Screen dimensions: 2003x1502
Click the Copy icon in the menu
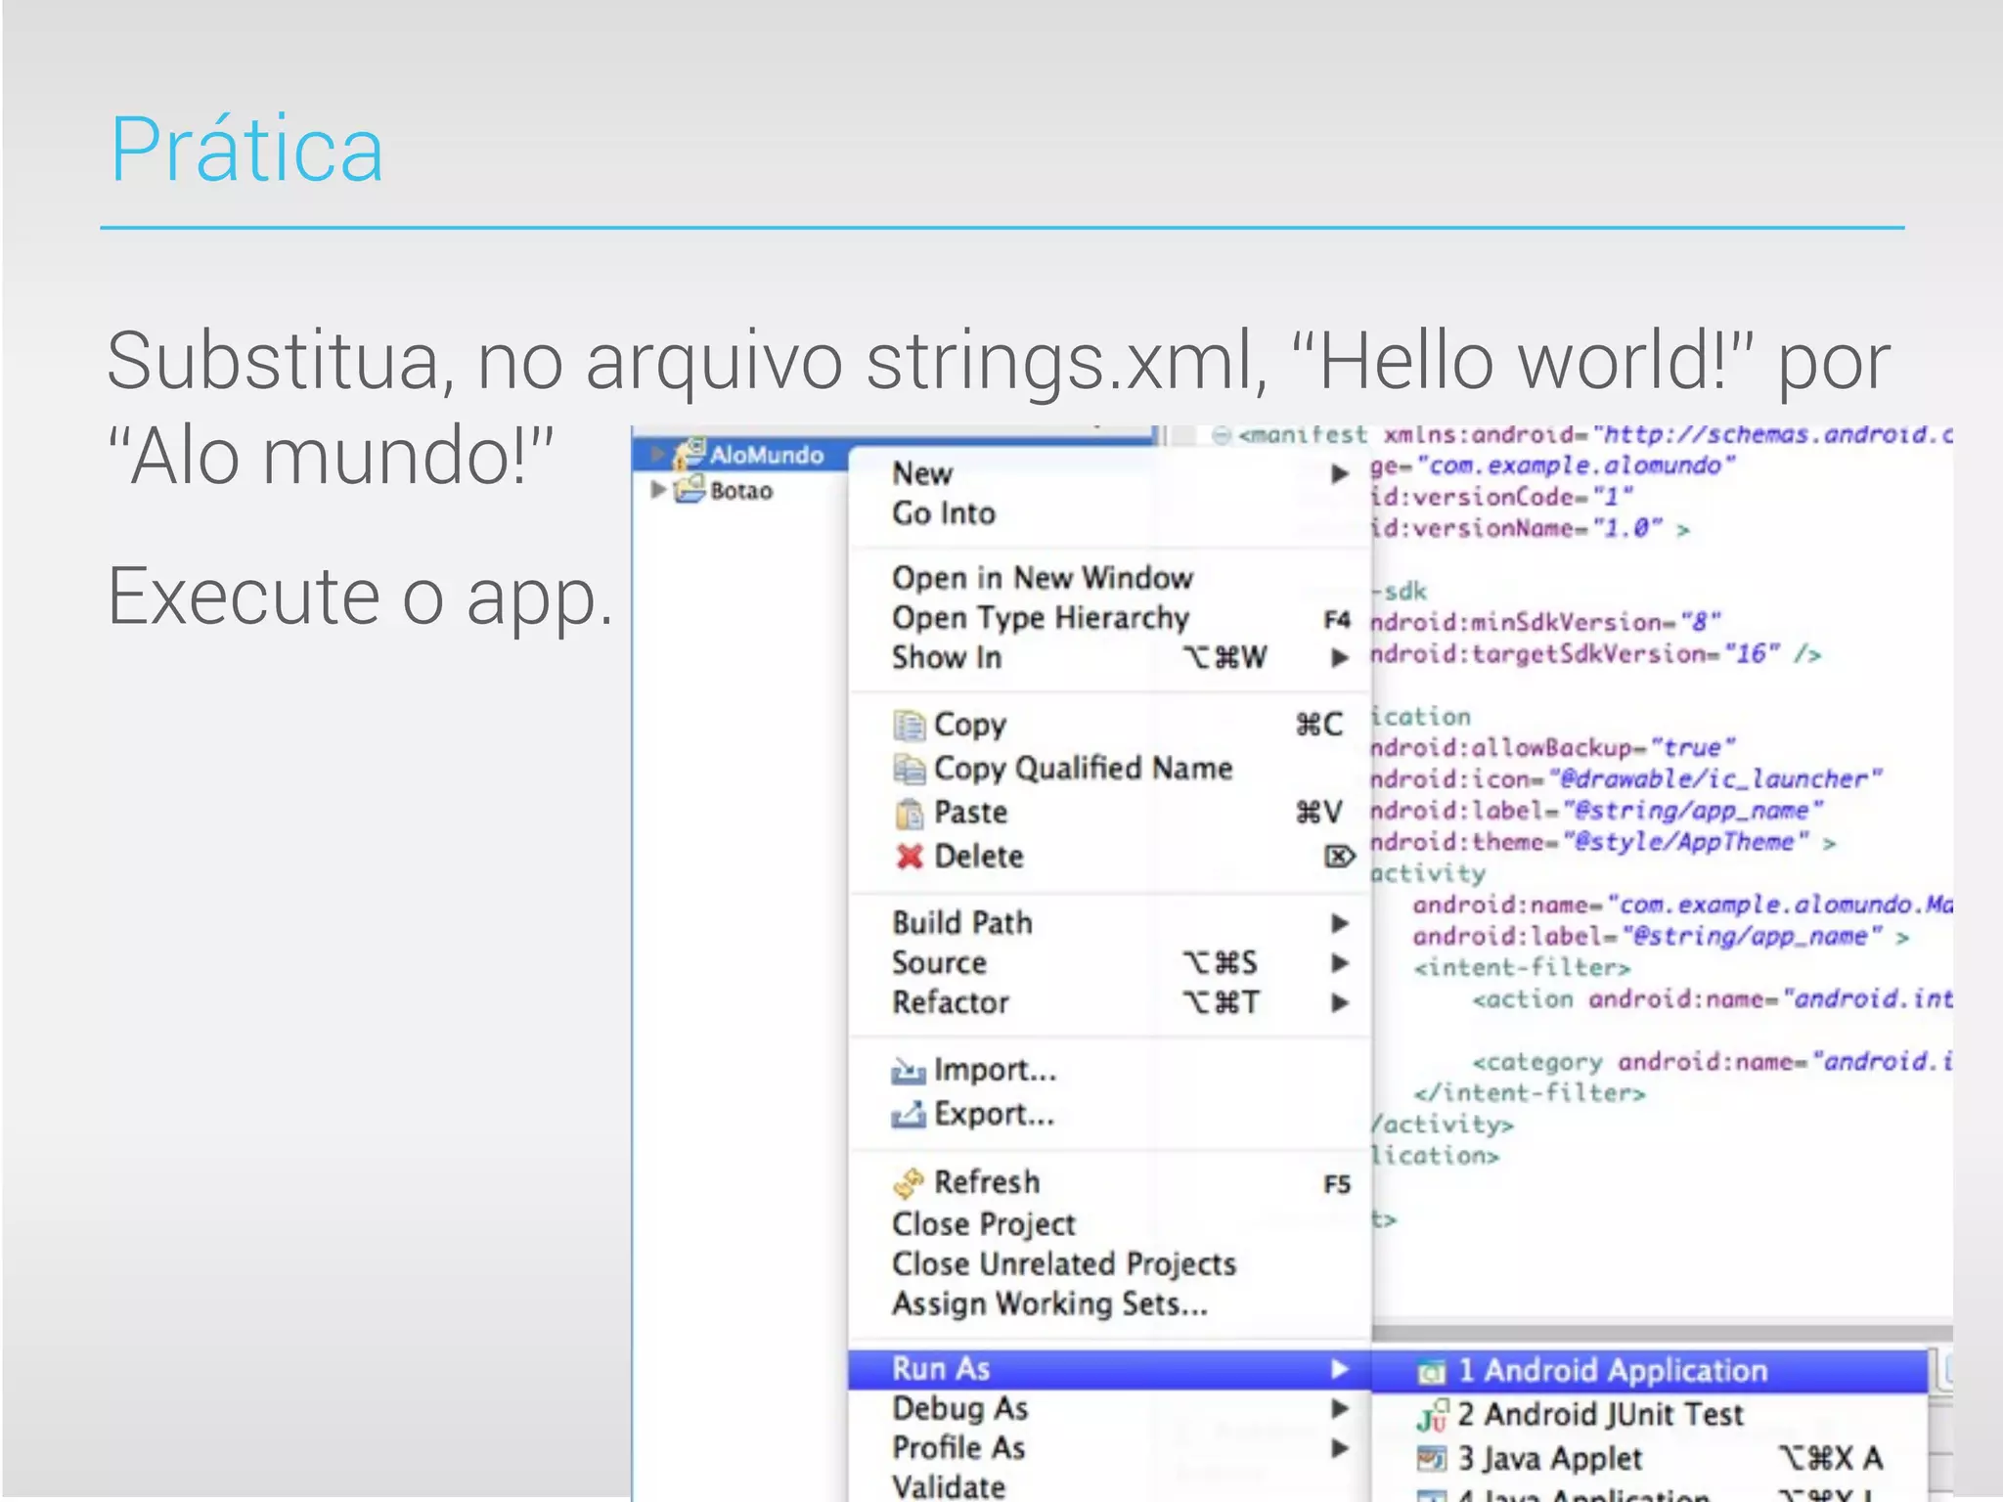[909, 726]
